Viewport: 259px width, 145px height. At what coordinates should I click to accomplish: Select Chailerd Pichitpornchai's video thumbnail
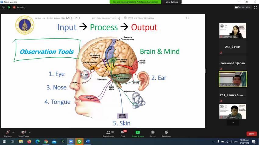click(x=233, y=79)
